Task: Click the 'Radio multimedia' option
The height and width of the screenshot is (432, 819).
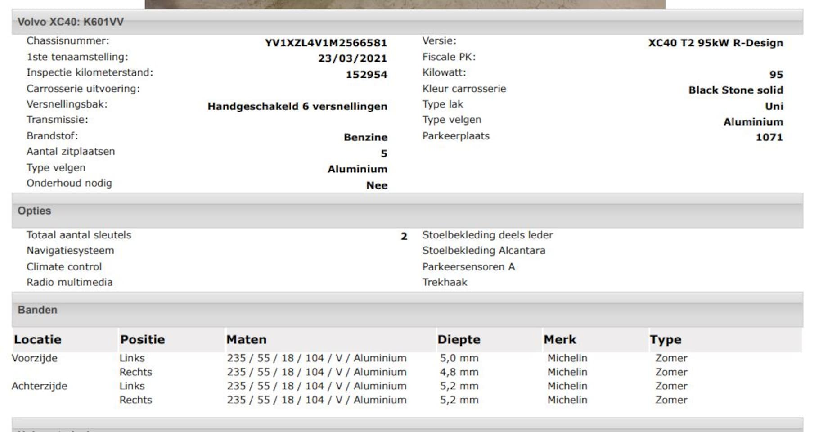Action: click(x=70, y=282)
